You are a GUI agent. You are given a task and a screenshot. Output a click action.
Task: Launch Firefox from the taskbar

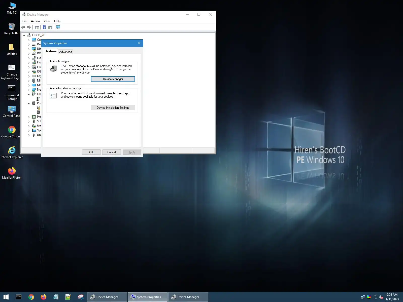(x=43, y=297)
